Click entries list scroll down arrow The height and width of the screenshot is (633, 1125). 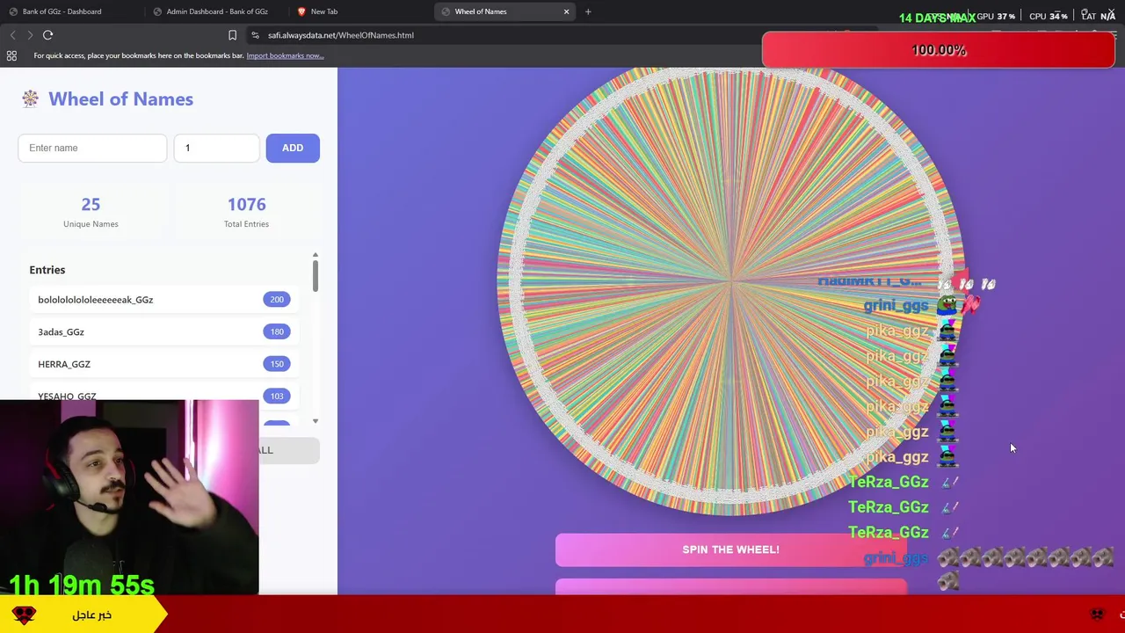[x=315, y=421]
